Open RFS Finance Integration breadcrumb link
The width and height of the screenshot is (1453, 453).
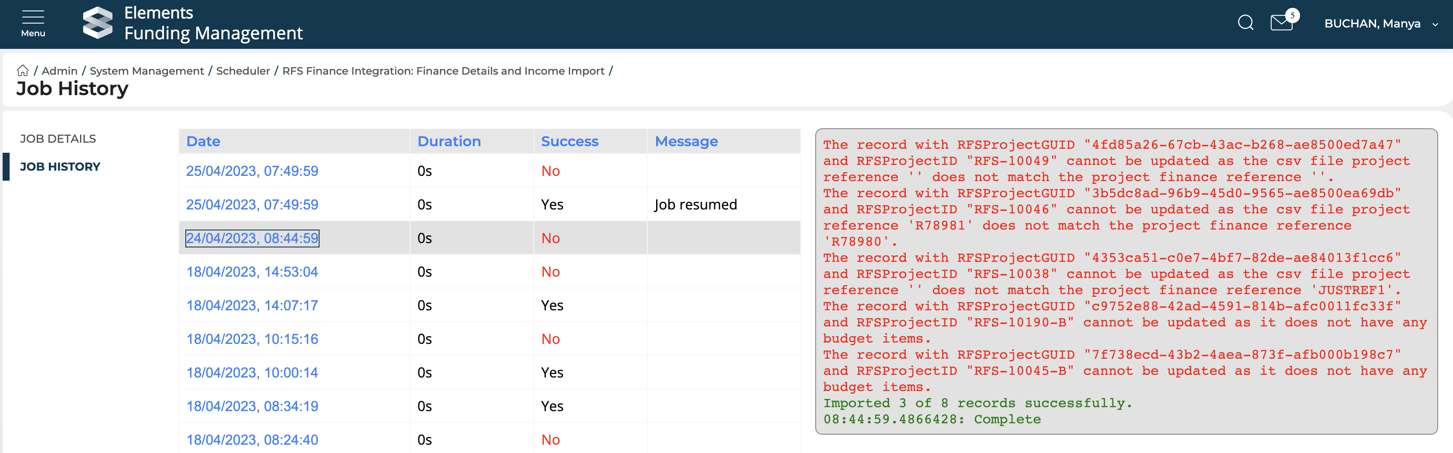443,71
